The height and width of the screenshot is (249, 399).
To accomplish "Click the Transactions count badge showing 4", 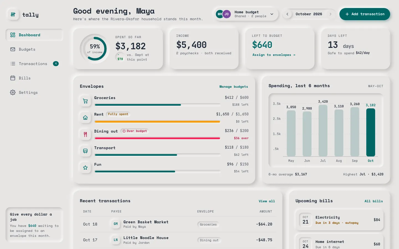I will coord(56,64).
